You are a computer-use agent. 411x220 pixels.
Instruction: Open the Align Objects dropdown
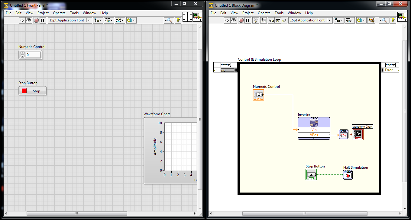(x=98, y=20)
